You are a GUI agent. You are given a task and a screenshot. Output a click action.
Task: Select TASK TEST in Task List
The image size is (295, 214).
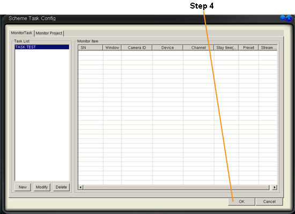coord(42,47)
